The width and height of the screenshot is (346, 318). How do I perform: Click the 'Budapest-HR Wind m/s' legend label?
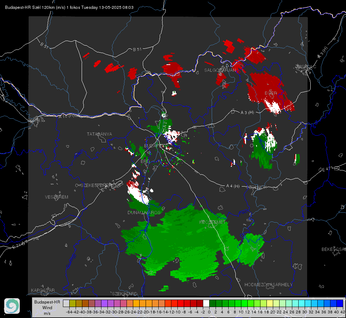coord(47,308)
